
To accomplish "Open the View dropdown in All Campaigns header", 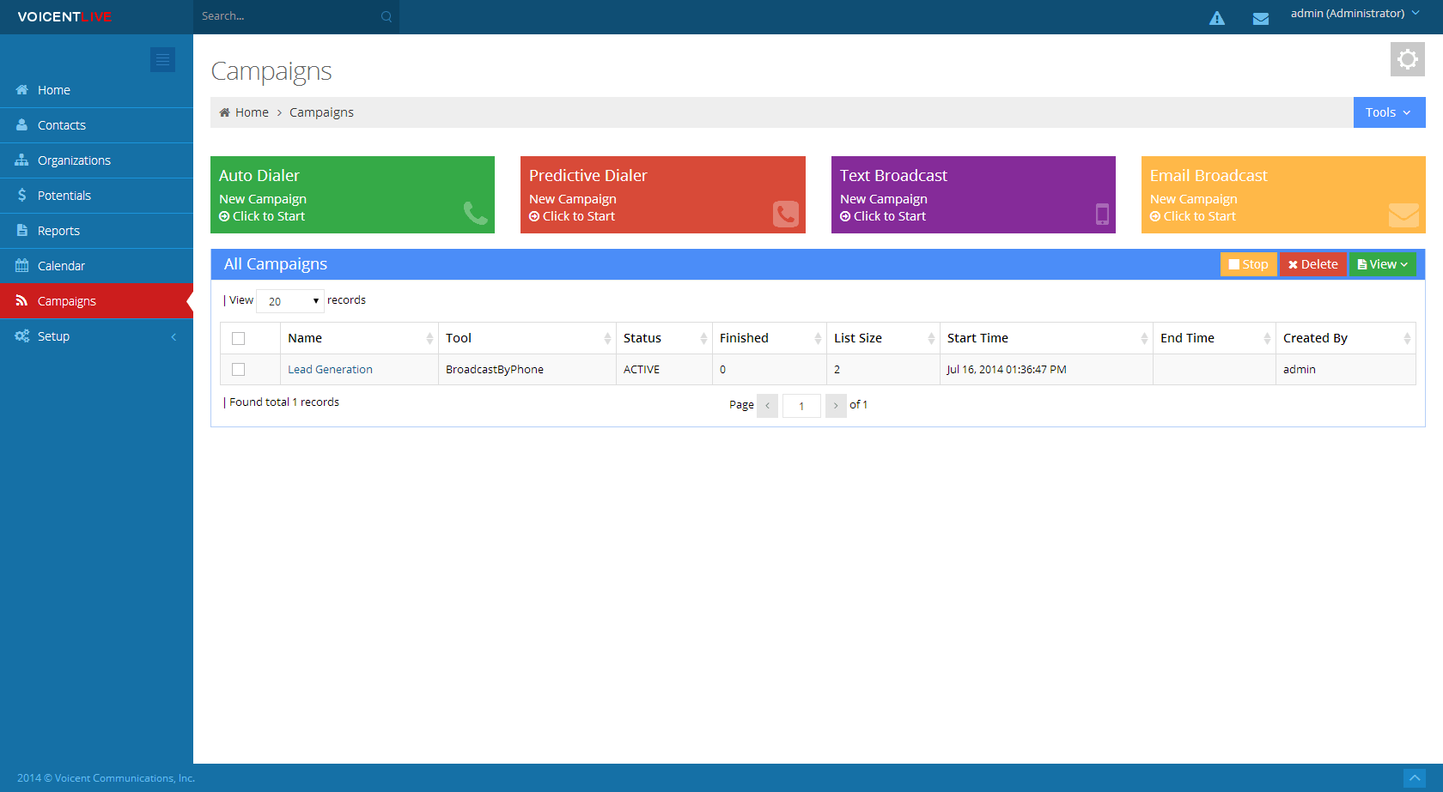I will [x=1382, y=263].
